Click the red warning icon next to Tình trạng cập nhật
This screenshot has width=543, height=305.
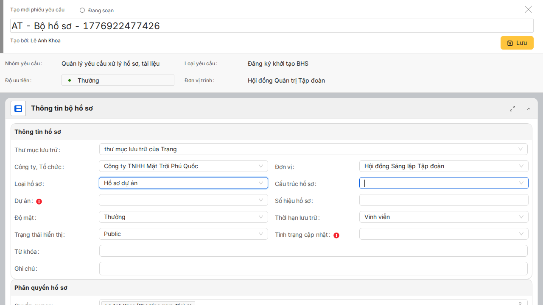336,236
